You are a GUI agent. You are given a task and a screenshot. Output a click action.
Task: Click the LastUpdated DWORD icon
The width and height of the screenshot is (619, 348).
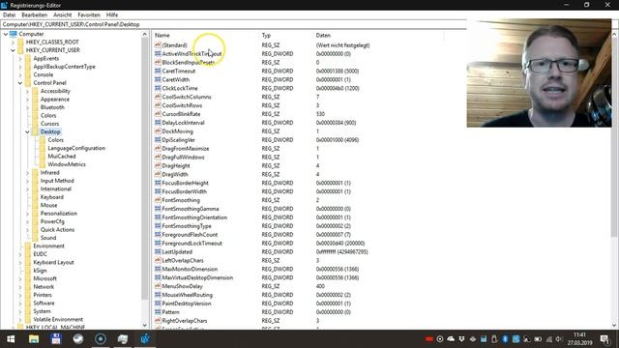[x=158, y=251]
